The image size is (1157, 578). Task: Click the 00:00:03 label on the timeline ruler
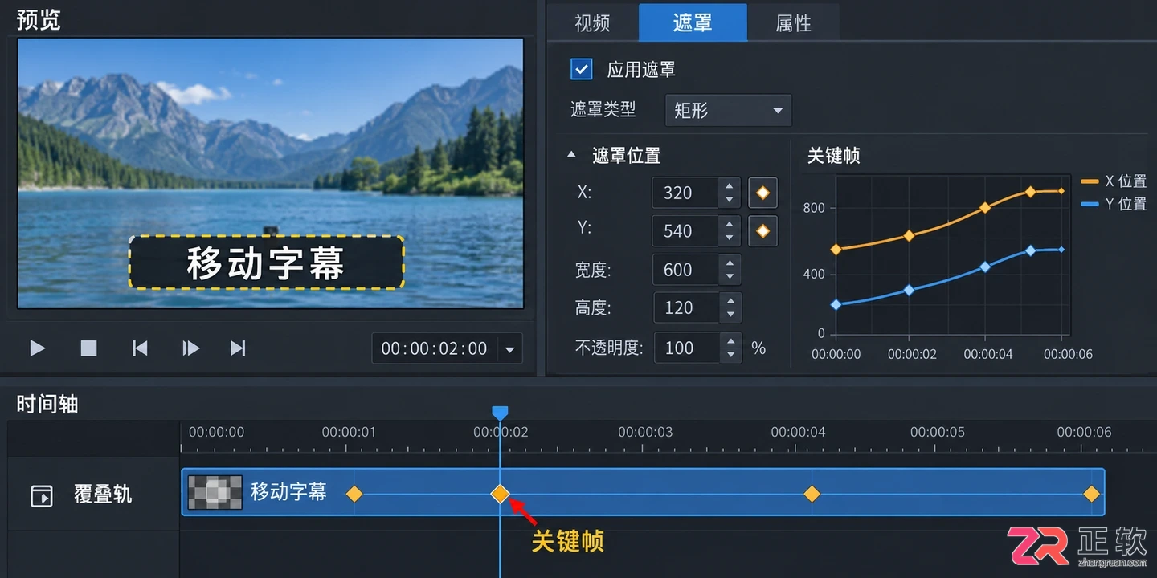click(645, 432)
